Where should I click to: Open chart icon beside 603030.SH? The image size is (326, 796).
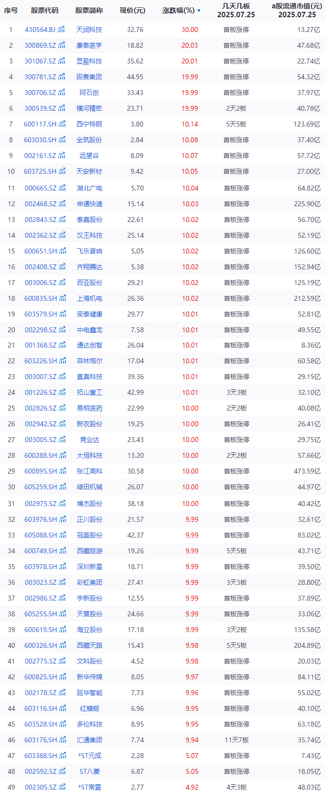pos(62,140)
